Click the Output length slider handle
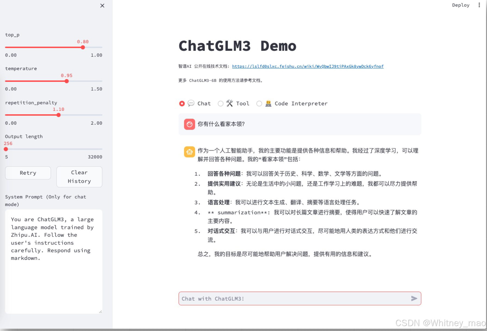The image size is (487, 331). click(6, 149)
